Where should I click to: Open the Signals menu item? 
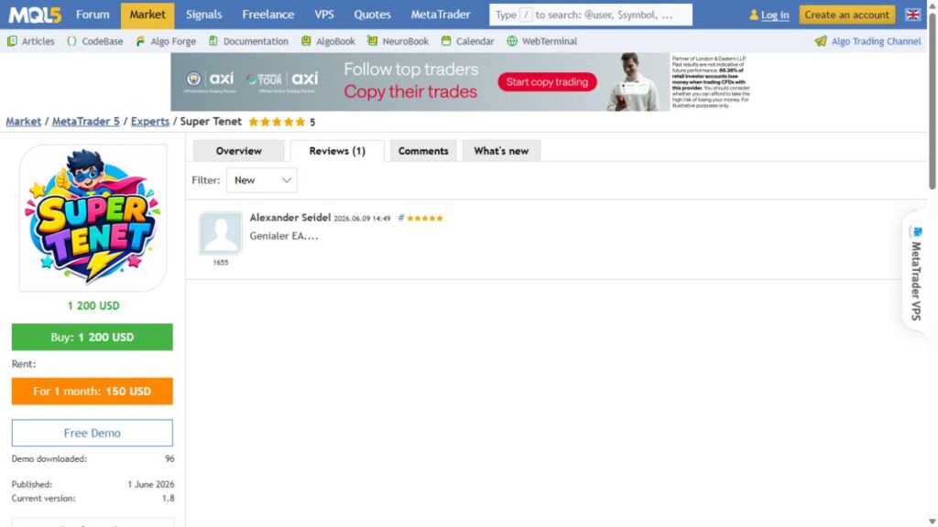point(204,15)
